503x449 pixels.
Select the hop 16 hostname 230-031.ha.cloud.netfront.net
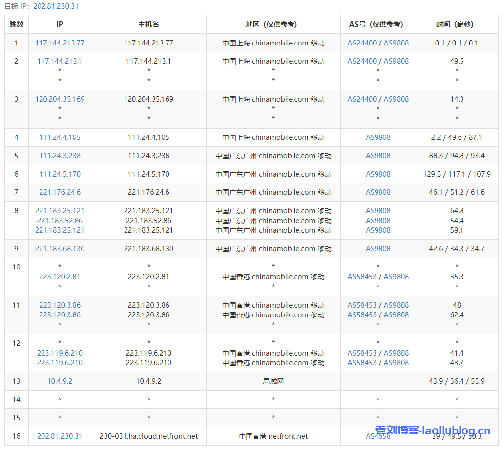tap(148, 437)
